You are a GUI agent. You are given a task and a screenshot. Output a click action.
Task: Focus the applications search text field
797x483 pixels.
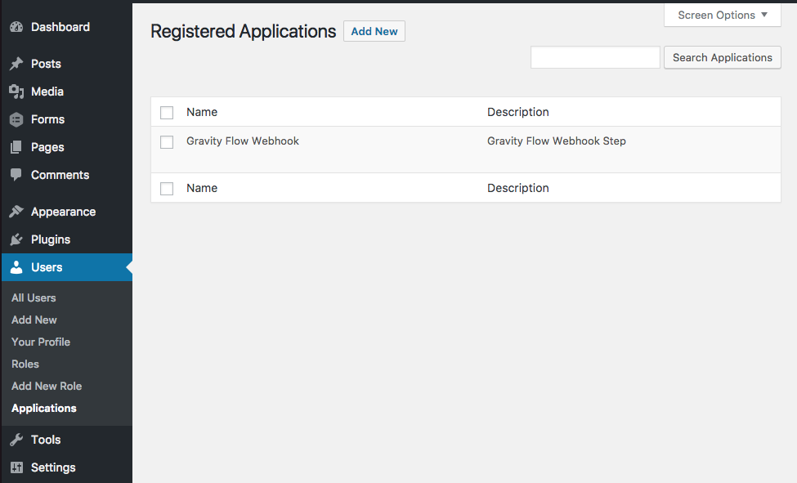(595, 58)
